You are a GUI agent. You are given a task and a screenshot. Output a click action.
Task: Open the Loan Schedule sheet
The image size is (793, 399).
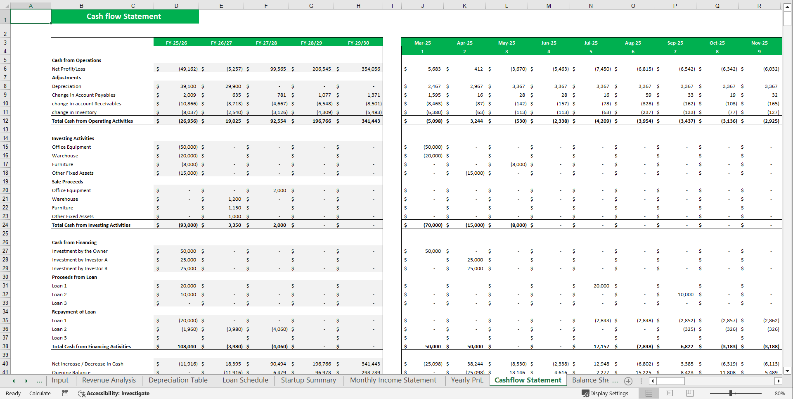pyautogui.click(x=244, y=380)
